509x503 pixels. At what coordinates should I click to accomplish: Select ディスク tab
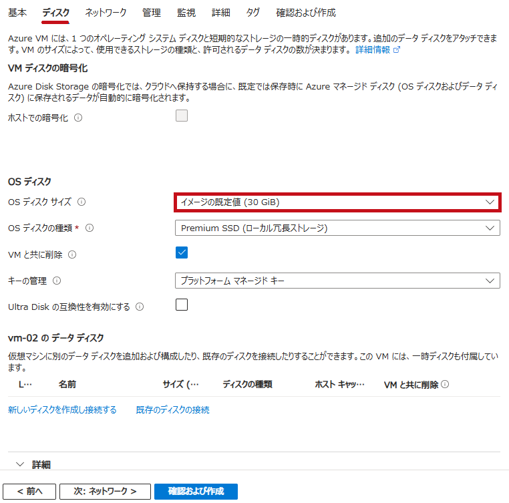point(55,13)
